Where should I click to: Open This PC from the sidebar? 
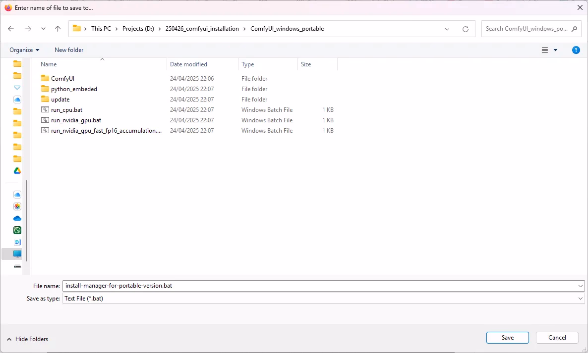[17, 254]
